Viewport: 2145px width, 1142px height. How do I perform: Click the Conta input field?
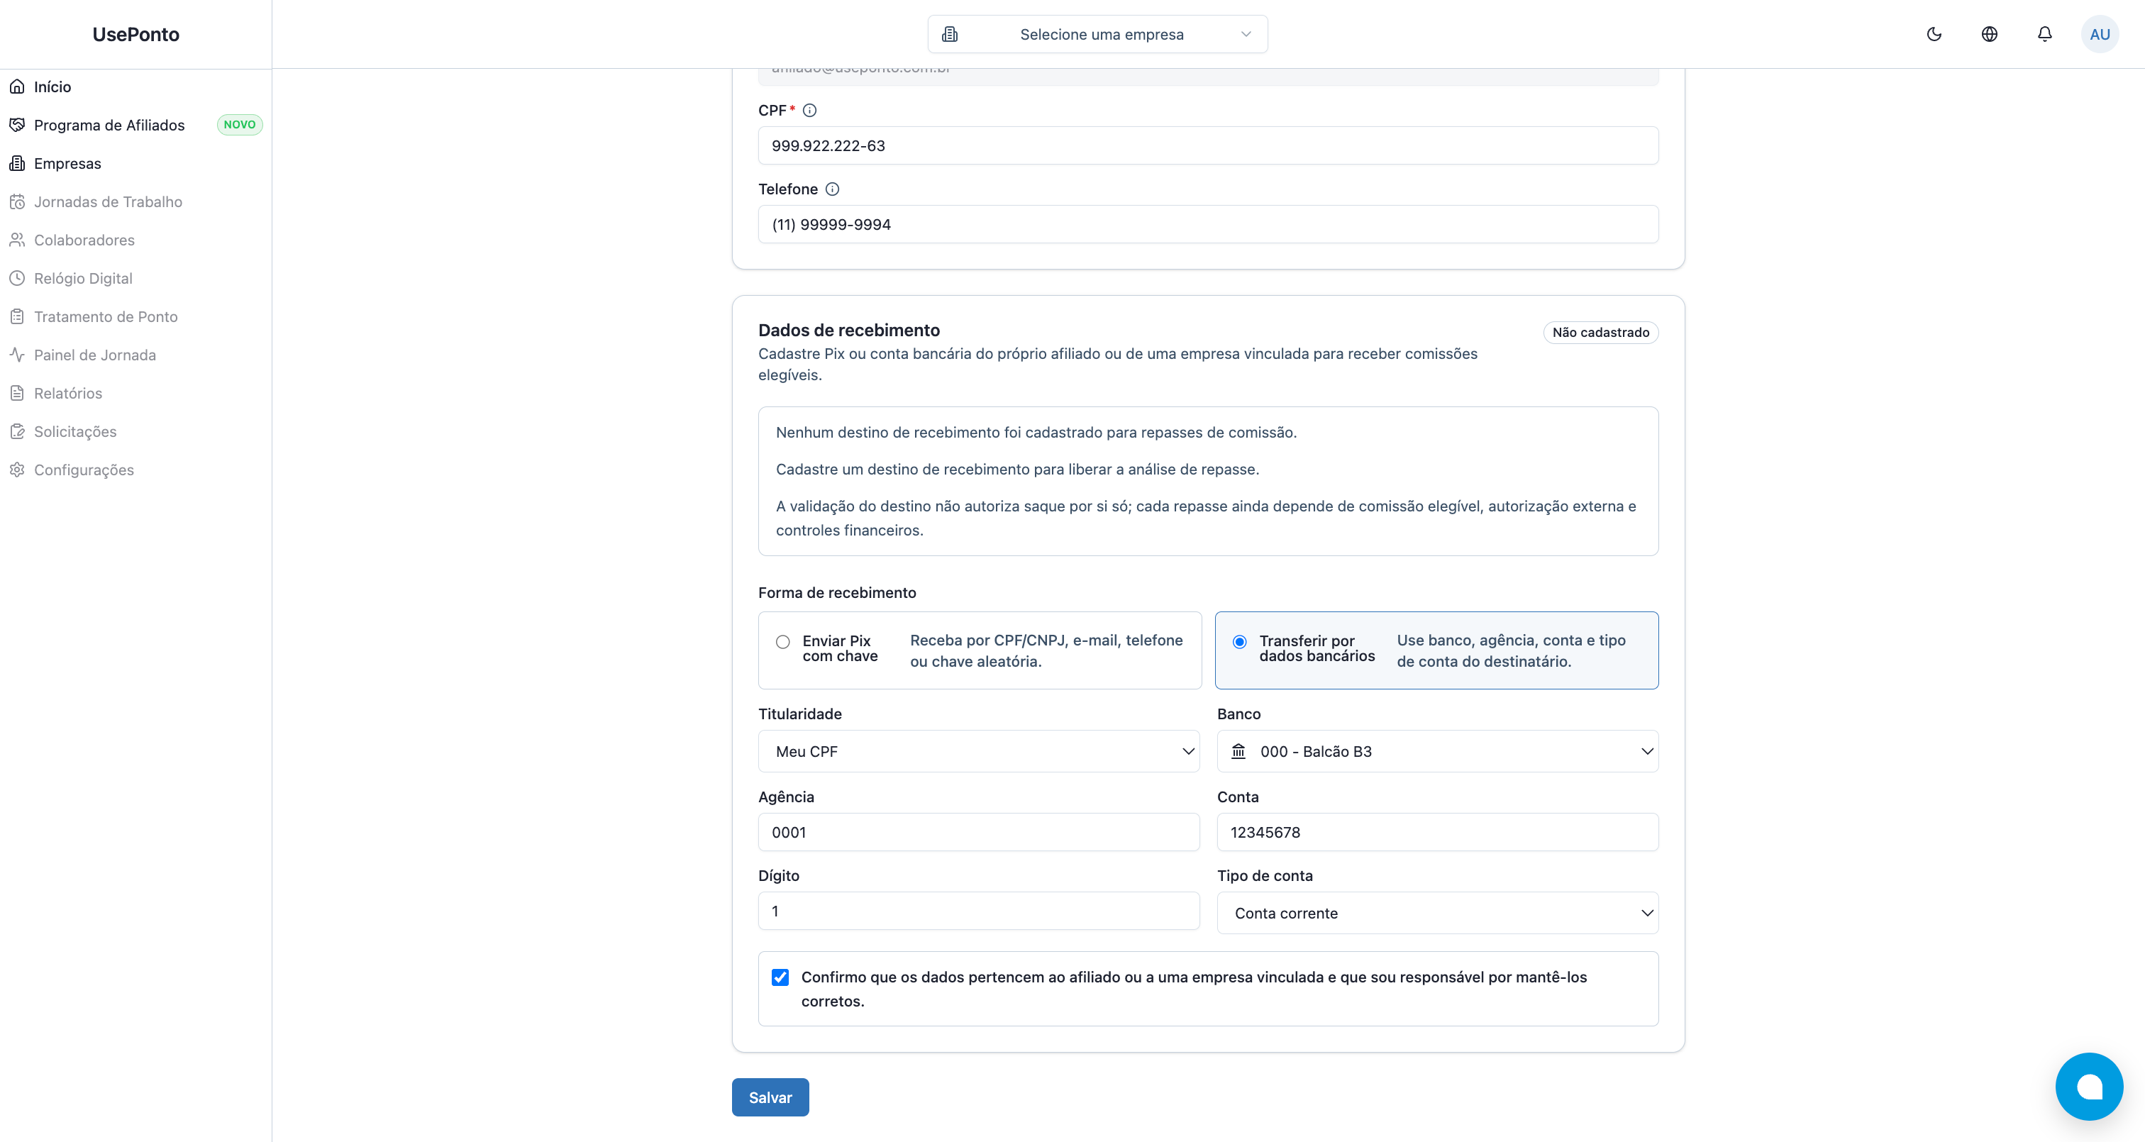(1438, 832)
